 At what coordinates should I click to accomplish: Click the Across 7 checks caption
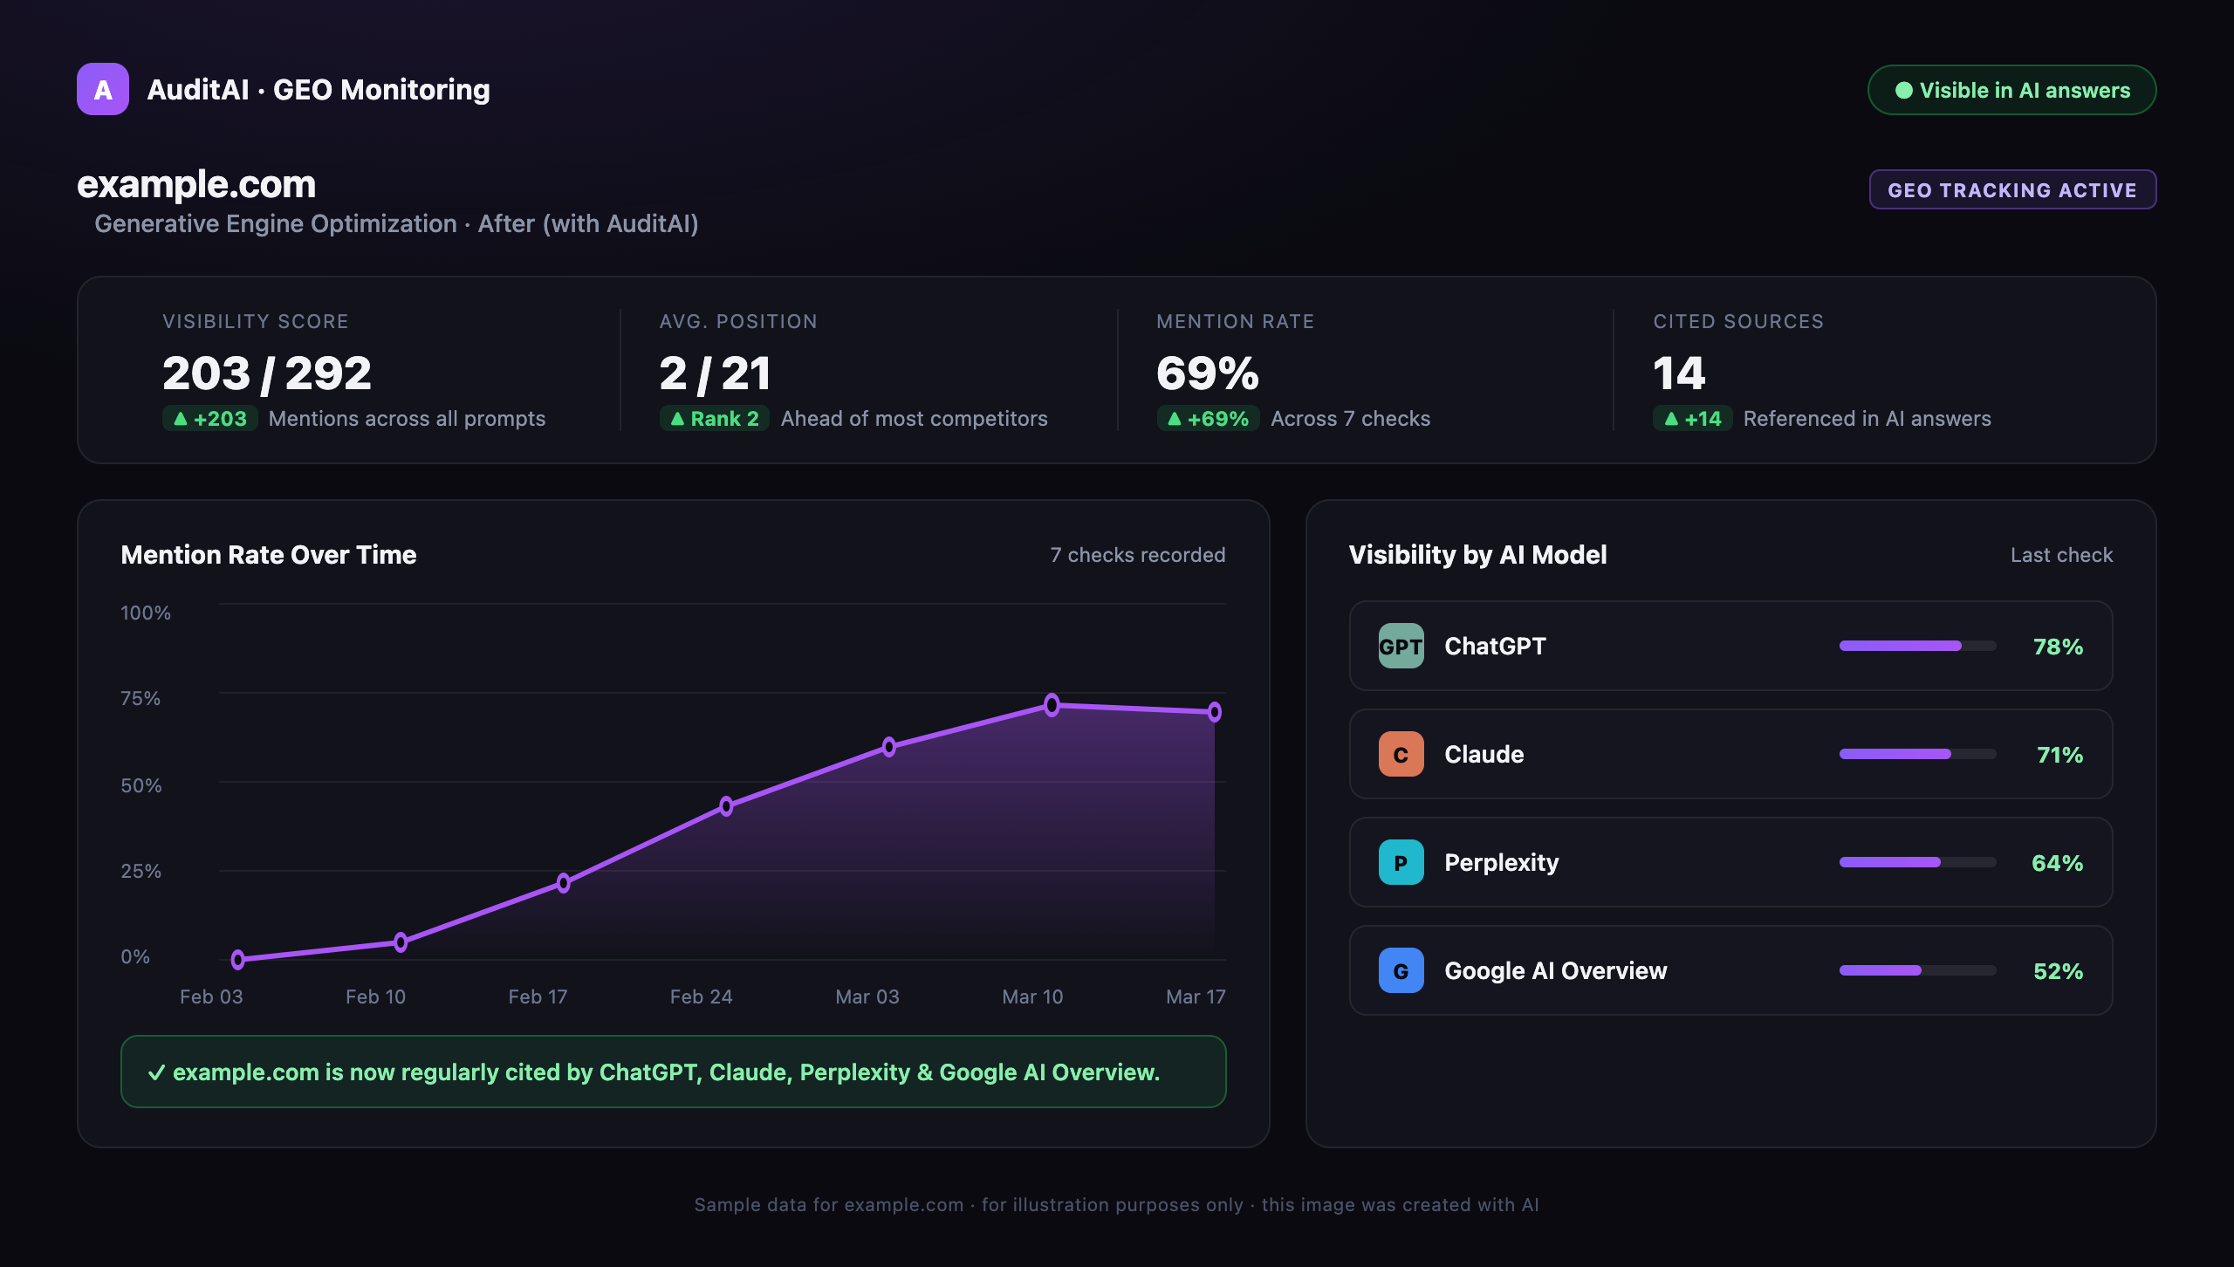(x=1350, y=419)
